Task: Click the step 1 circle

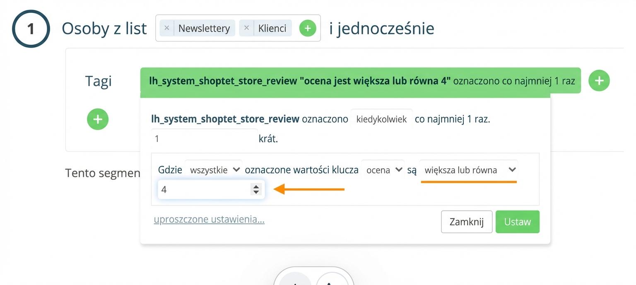Action: [x=31, y=29]
